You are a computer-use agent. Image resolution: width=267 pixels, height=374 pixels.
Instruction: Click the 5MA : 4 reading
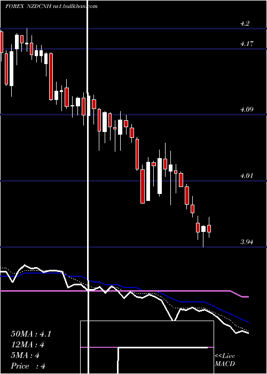[25, 355]
